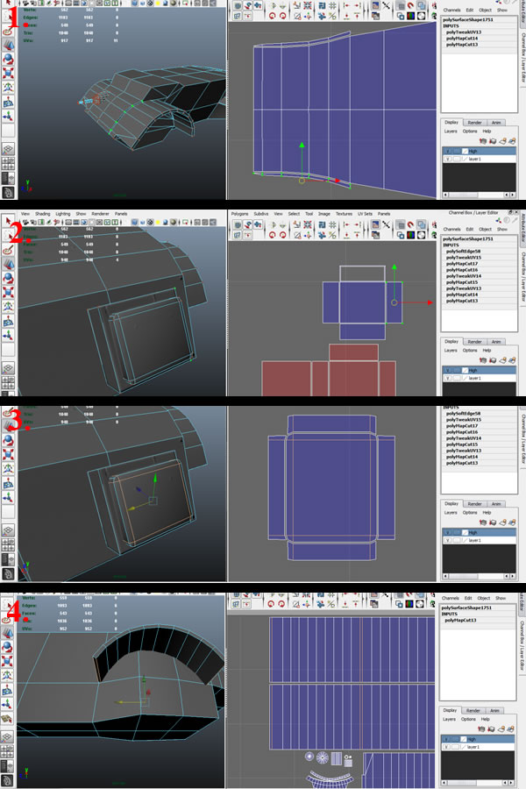Screen dimensions: 526x789
Task: Toggle visibility of layer1 in second screenshot
Action: pos(447,378)
